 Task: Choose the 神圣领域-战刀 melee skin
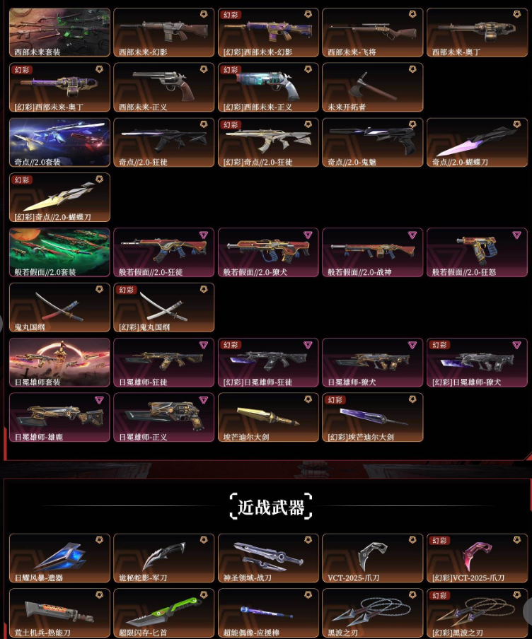tap(268, 558)
